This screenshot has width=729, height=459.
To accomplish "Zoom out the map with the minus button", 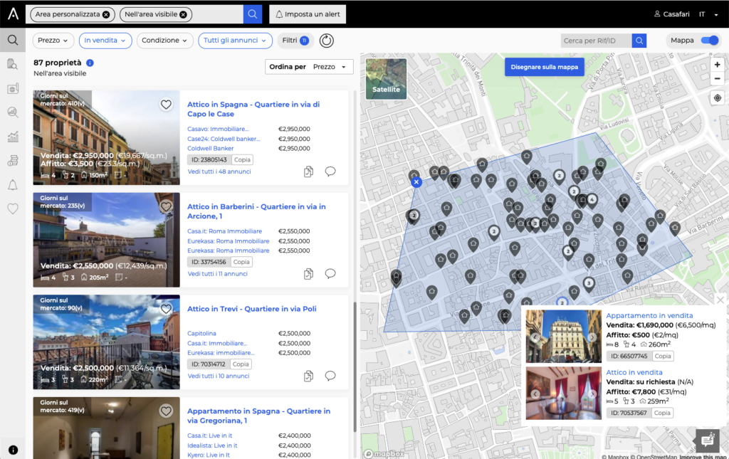I will (x=718, y=78).
